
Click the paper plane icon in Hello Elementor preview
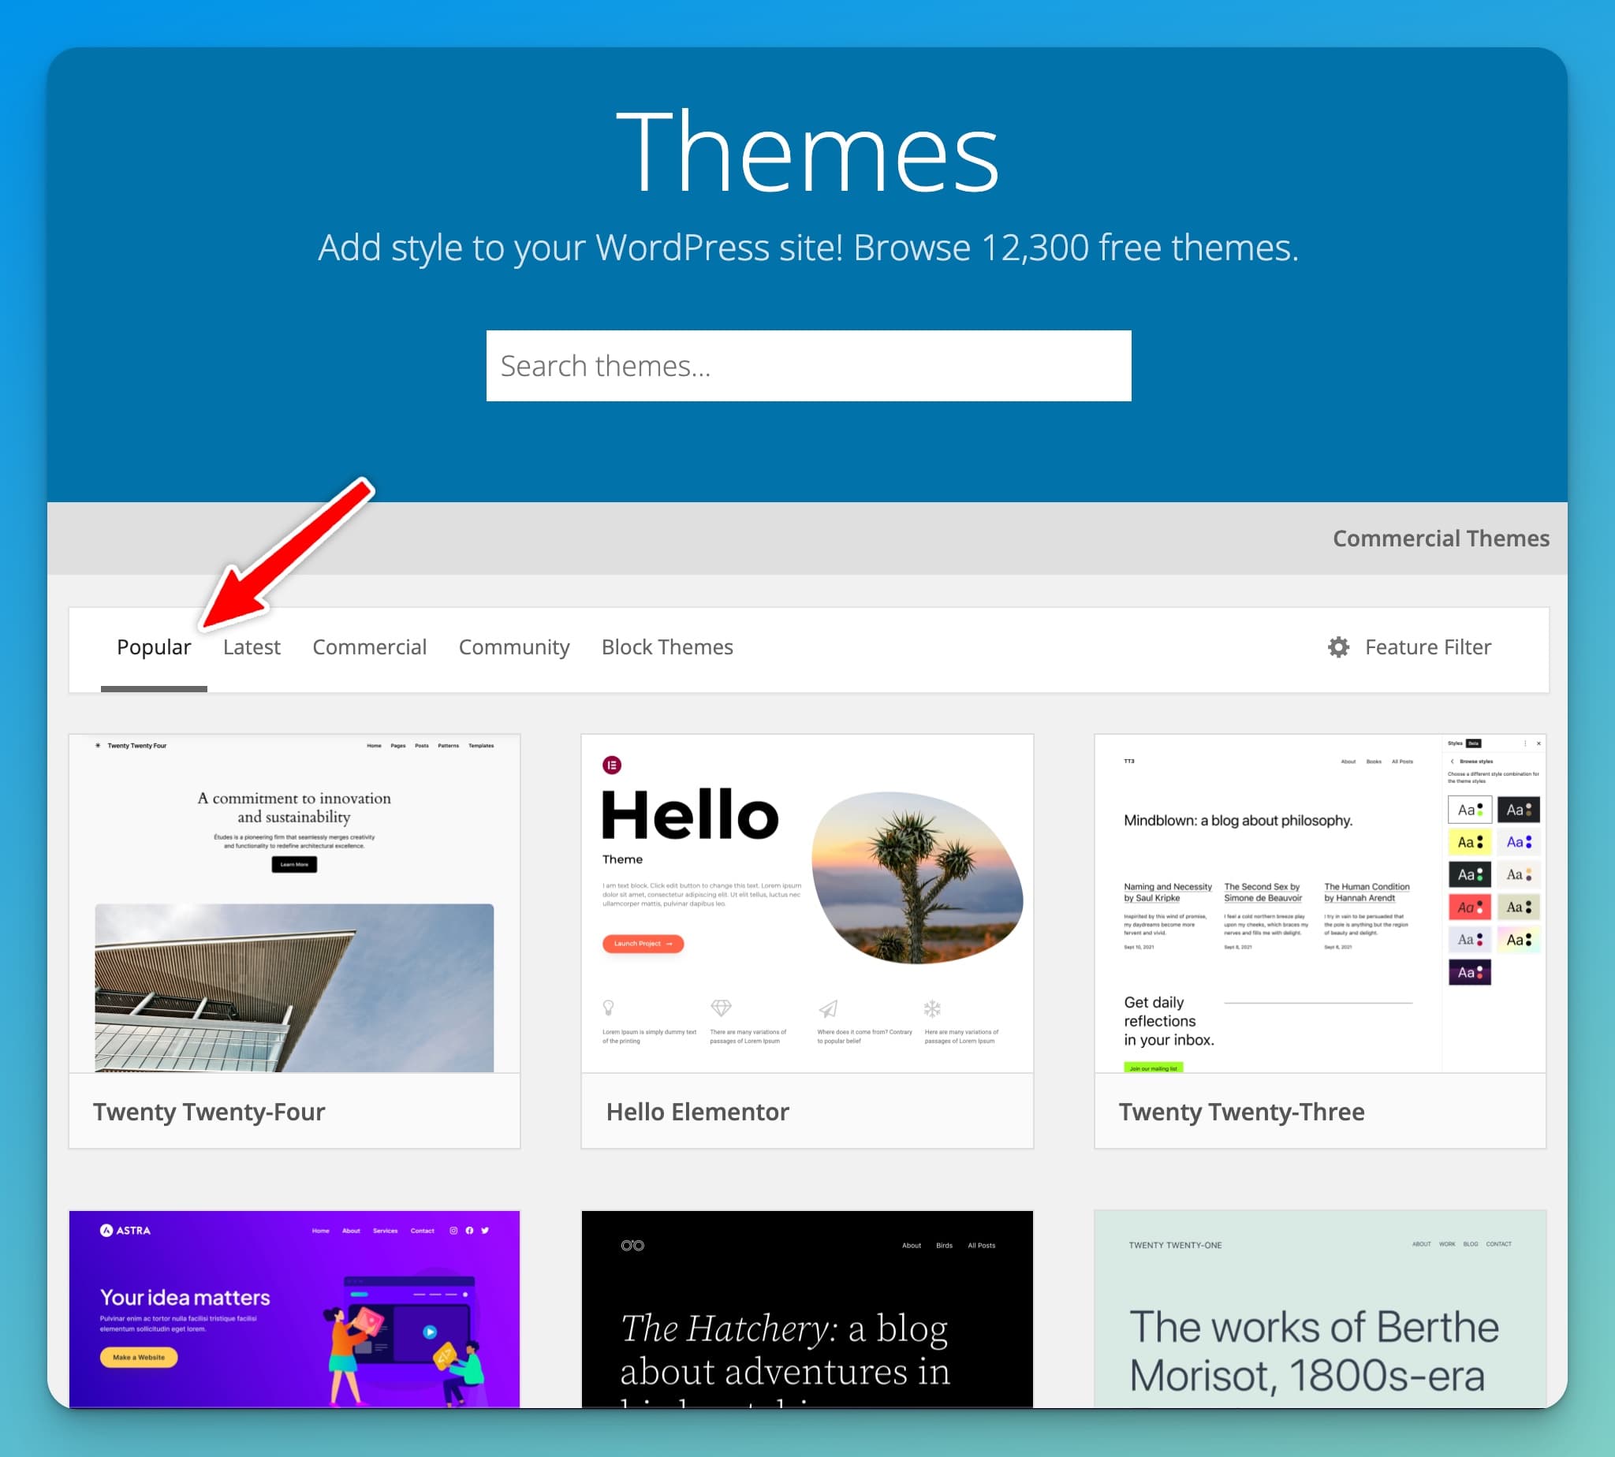pos(830,1010)
